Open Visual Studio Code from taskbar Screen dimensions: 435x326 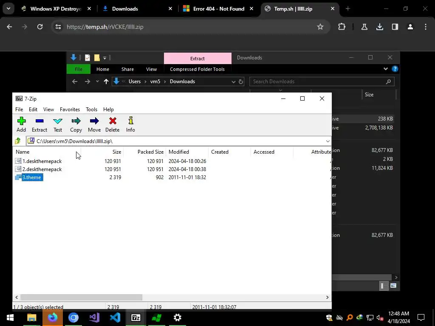pos(115,318)
